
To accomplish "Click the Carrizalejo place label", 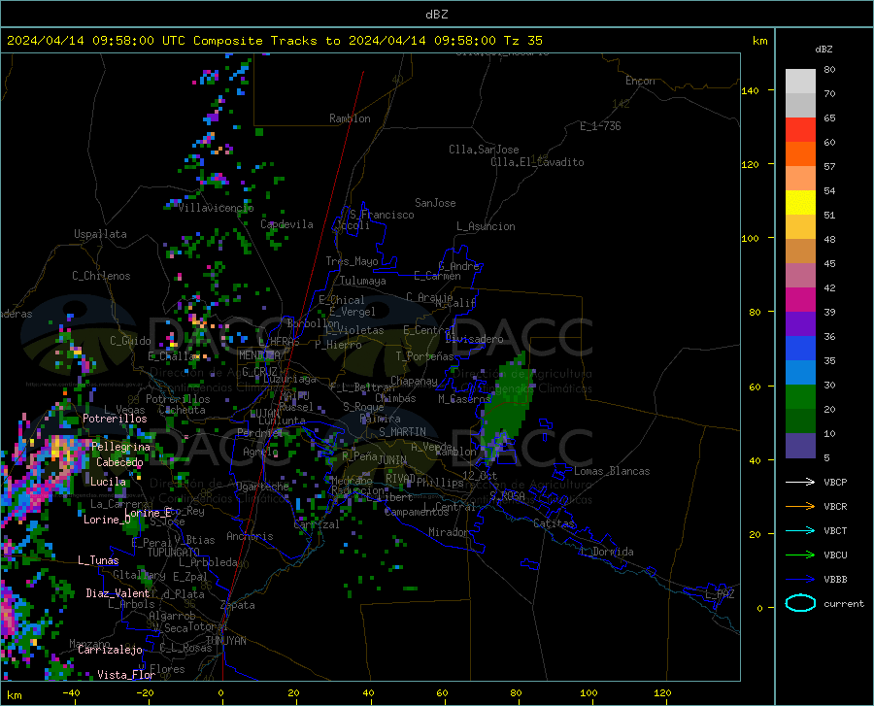I will (110, 650).
